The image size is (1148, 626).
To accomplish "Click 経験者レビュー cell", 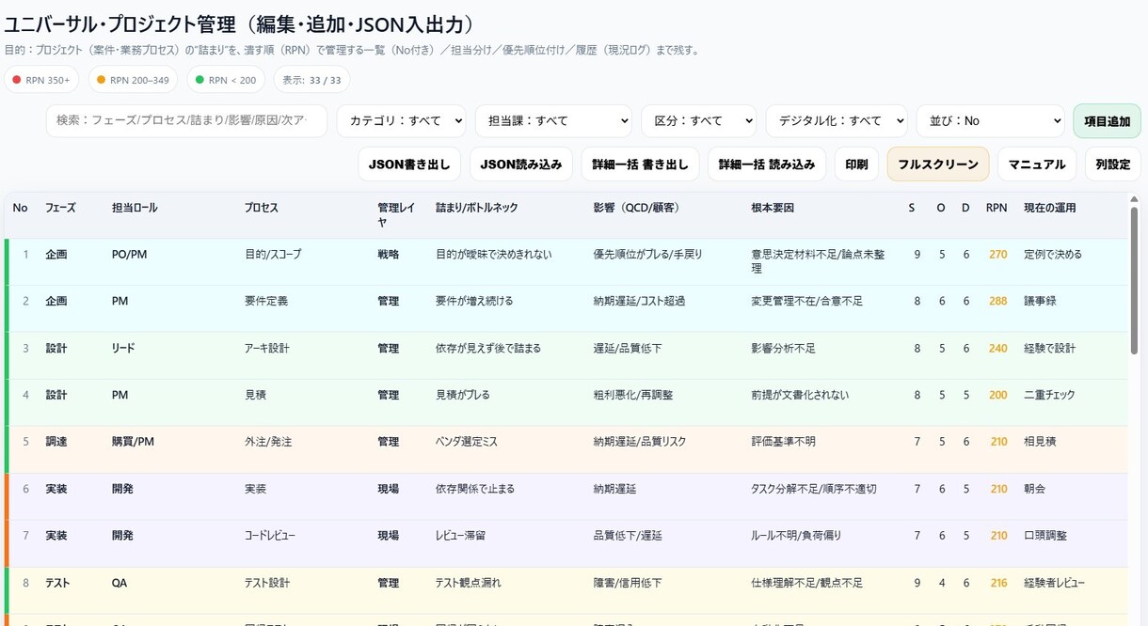I will tap(1055, 583).
